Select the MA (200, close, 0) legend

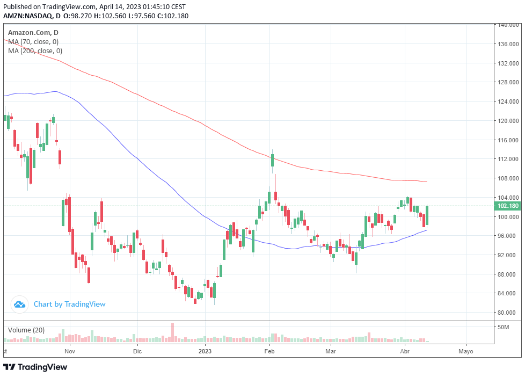tap(35, 50)
